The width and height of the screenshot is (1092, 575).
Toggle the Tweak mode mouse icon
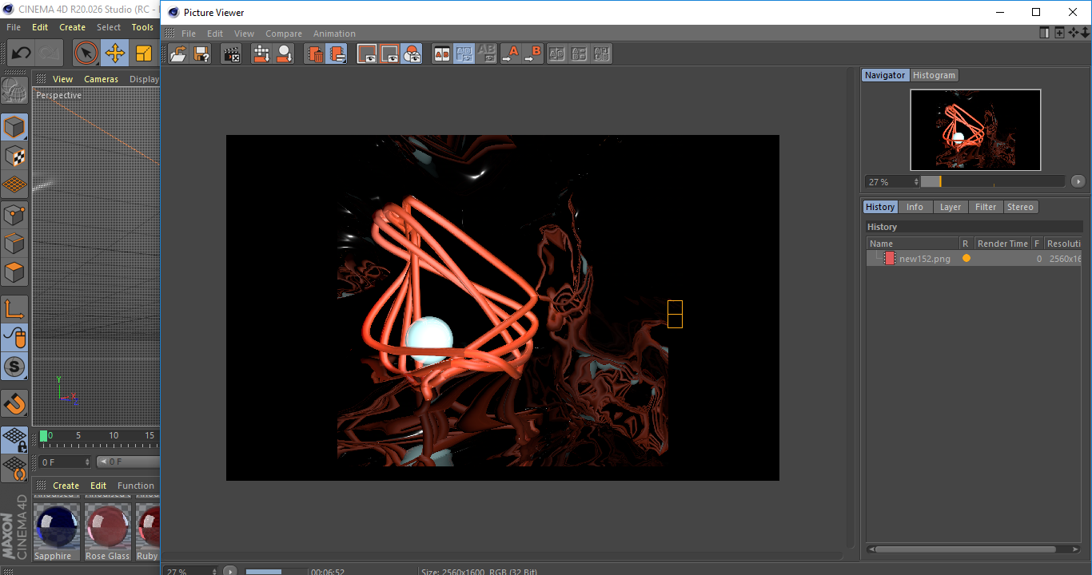[14, 338]
